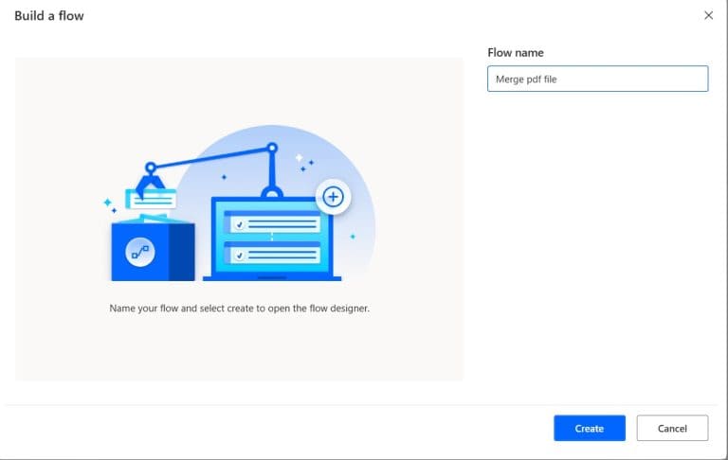This screenshot has height=460, width=728.
Task: Close the Build a flow dialog
Action: coord(708,15)
